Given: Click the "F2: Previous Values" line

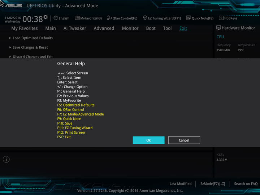Looking at the screenshot, I should (73, 96).
